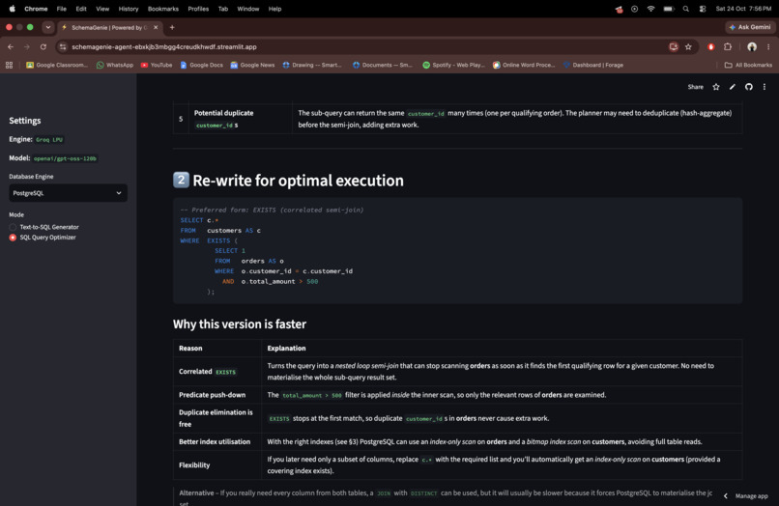The height and width of the screenshot is (506, 779).
Task: Open the YouTube bookmark
Action: coord(157,65)
